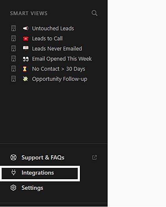Click the Smart Views search magnifier icon

point(94,13)
